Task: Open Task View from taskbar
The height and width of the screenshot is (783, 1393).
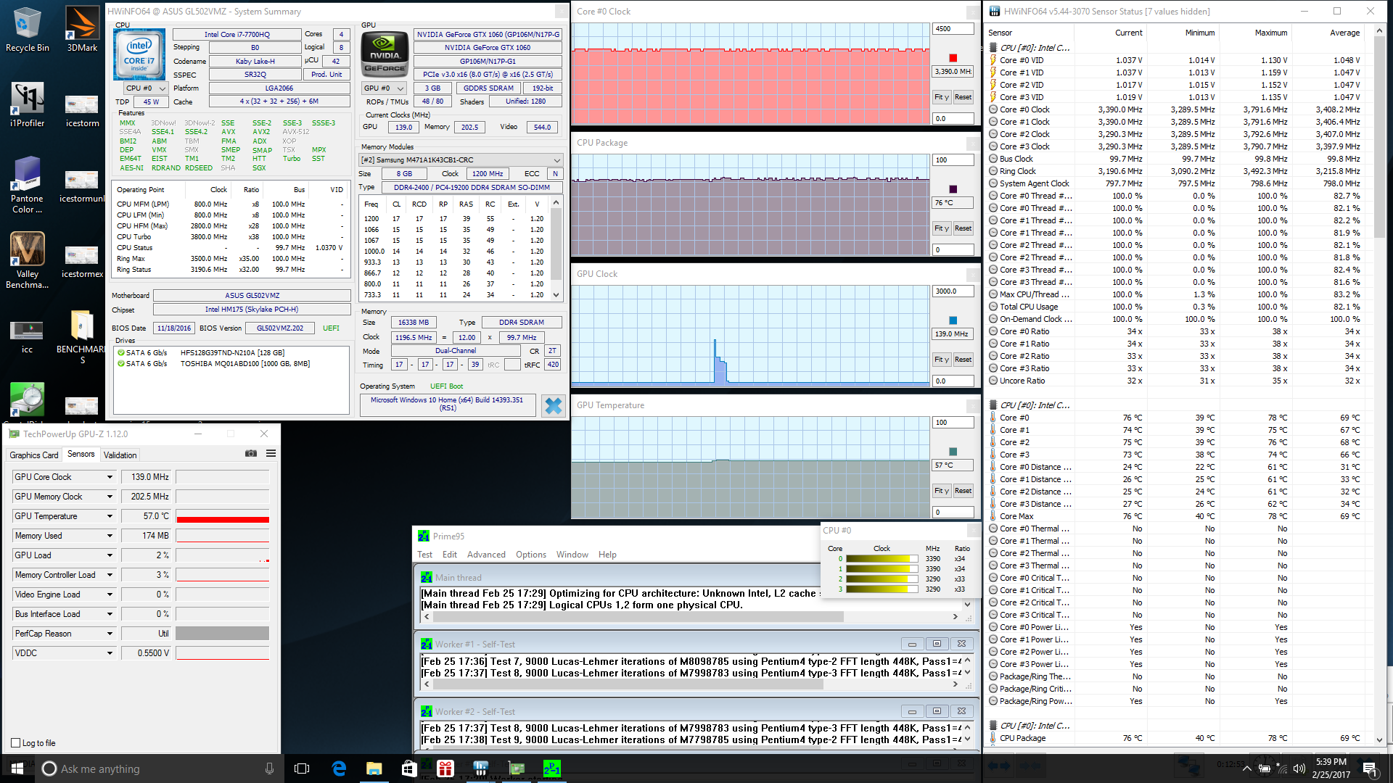Action: click(x=302, y=768)
